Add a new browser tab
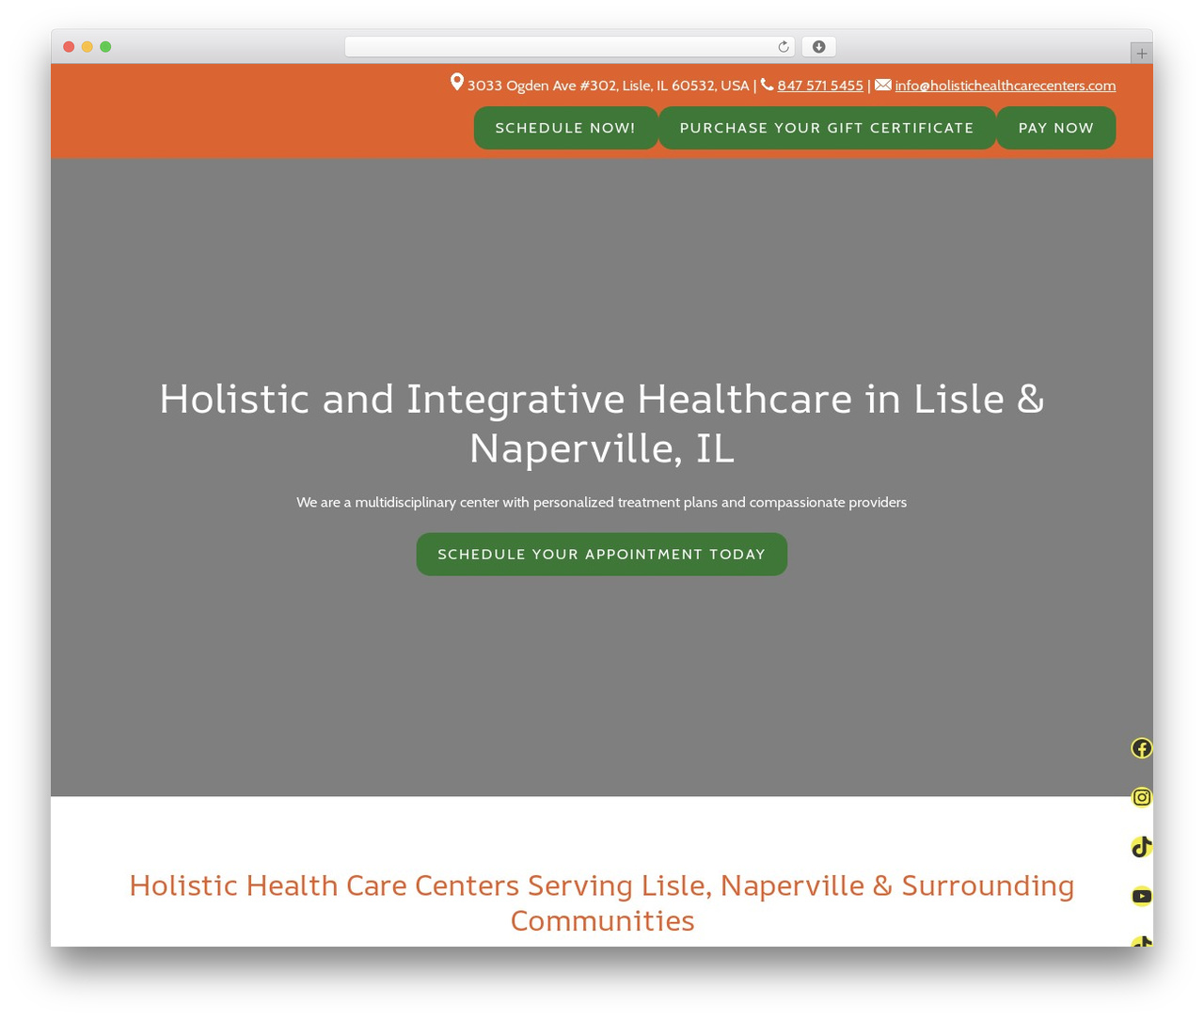Image resolution: width=1204 pixels, height=1019 pixels. [x=1141, y=54]
